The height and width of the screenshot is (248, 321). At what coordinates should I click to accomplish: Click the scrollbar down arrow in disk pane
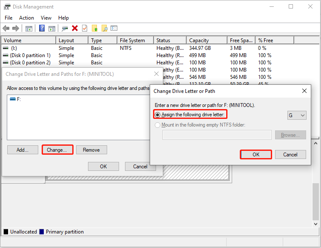click(315, 224)
